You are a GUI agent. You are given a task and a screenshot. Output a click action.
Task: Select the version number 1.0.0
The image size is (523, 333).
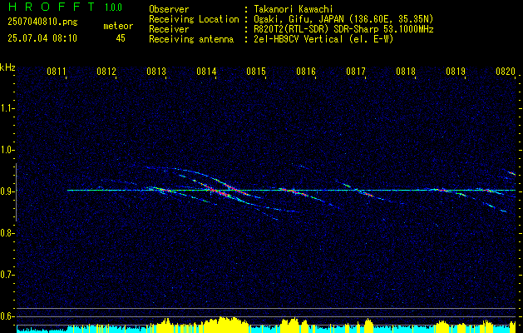click(x=113, y=7)
